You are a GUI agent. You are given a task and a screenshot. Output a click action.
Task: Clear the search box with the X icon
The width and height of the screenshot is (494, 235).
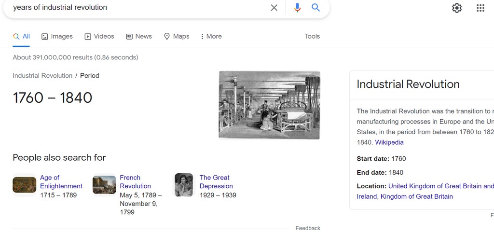[x=274, y=8]
